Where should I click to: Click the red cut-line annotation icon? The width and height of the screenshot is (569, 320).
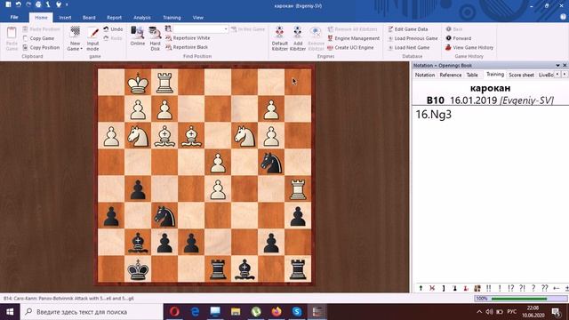[x=432, y=288]
